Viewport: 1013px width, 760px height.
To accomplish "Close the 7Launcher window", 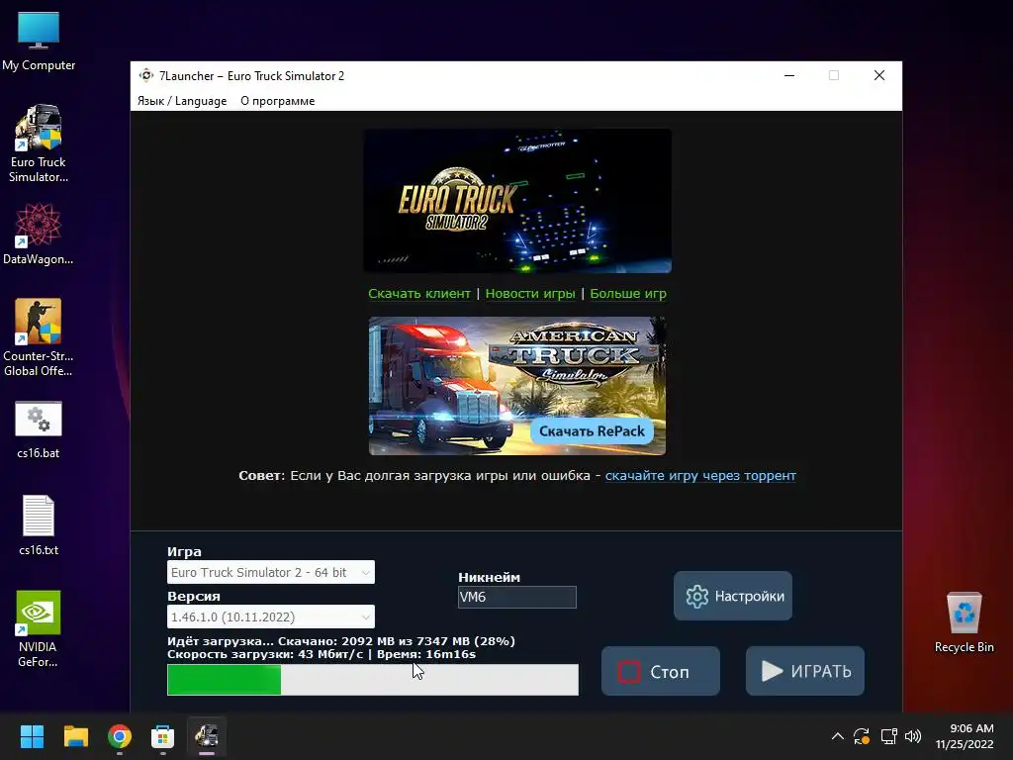I will pyautogui.click(x=879, y=75).
